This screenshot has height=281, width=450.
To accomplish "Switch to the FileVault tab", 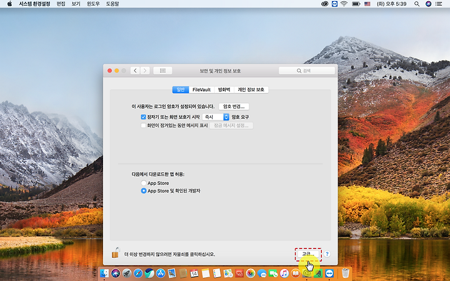I will [201, 89].
